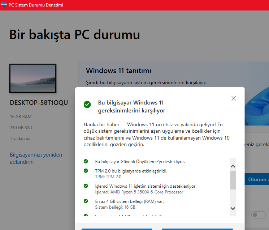Click 'TPM: TPM 2.0' detail text

click(x=108, y=177)
